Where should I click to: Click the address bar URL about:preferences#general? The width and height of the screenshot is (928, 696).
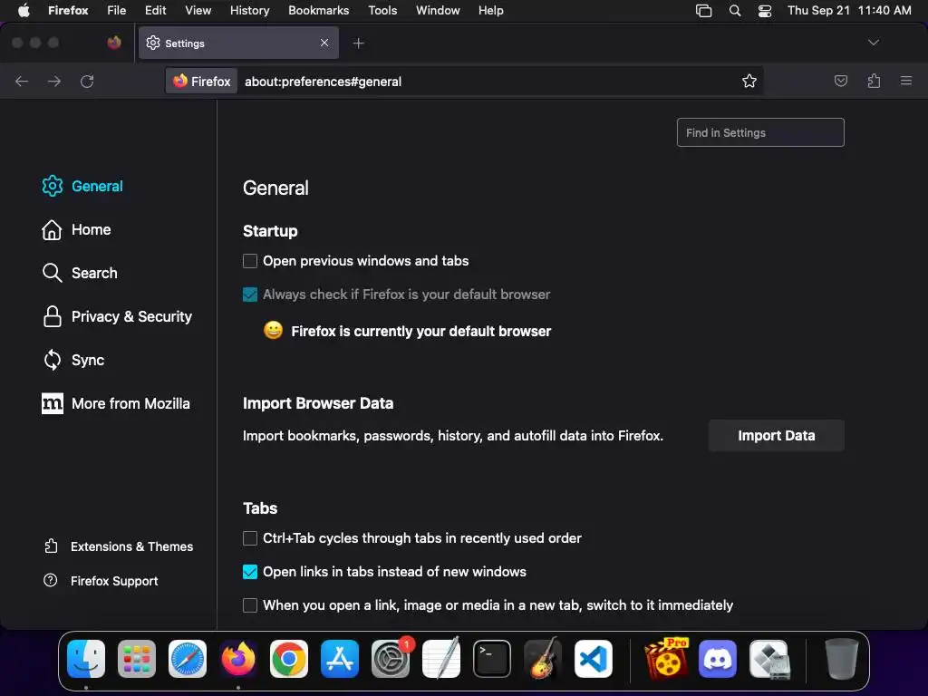(x=324, y=82)
